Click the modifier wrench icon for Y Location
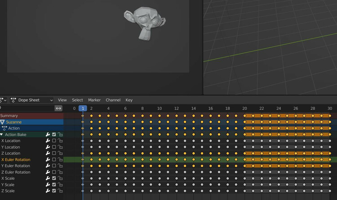 pyautogui.click(x=48, y=147)
